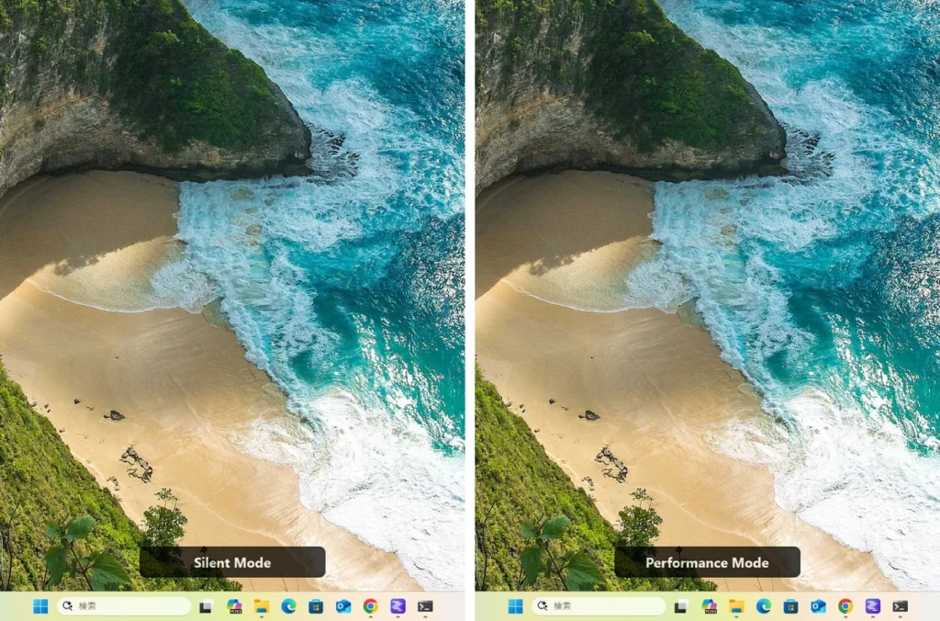Click the Performance Mode notification label
This screenshot has height=621, width=940.
point(707,562)
